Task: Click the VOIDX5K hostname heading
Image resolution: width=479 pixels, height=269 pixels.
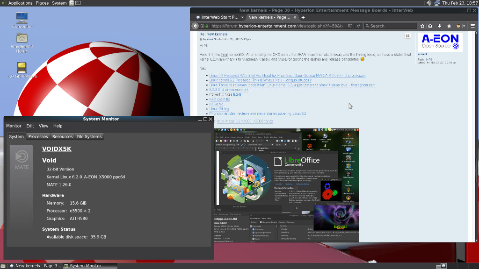Action: [x=57, y=149]
